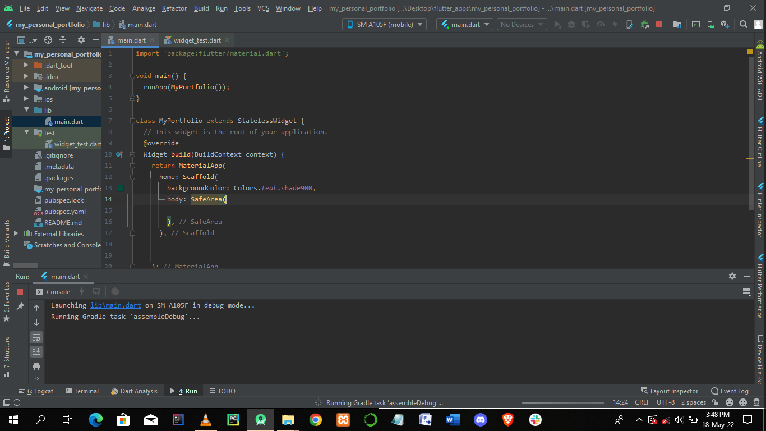The width and height of the screenshot is (766, 431).
Task: Open Project Structure folder icon
Action: [677, 25]
